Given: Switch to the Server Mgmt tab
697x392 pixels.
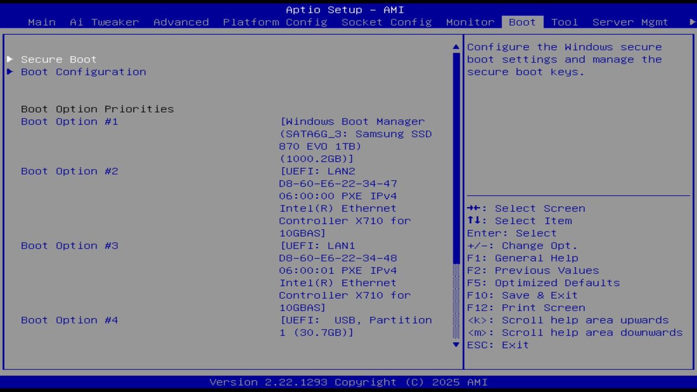Looking at the screenshot, I should tap(630, 22).
